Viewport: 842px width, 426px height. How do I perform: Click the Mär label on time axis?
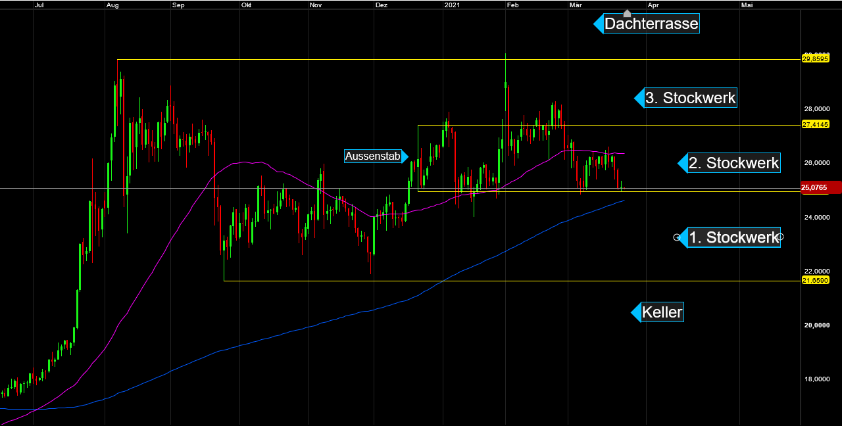pyautogui.click(x=576, y=5)
